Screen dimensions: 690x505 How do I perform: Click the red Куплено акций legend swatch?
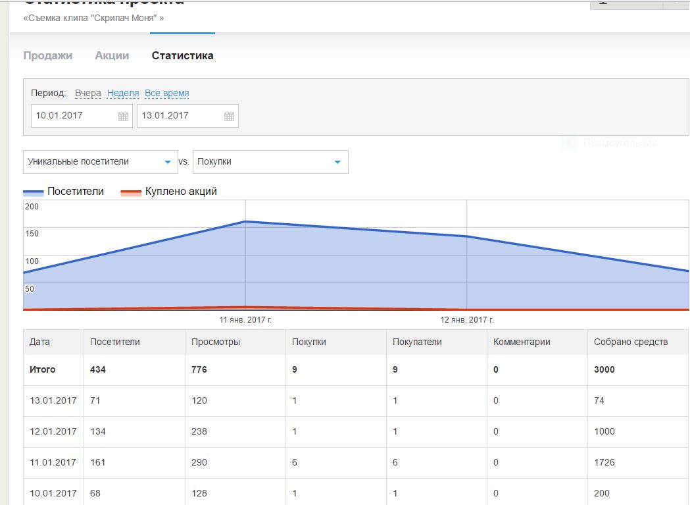click(x=131, y=192)
